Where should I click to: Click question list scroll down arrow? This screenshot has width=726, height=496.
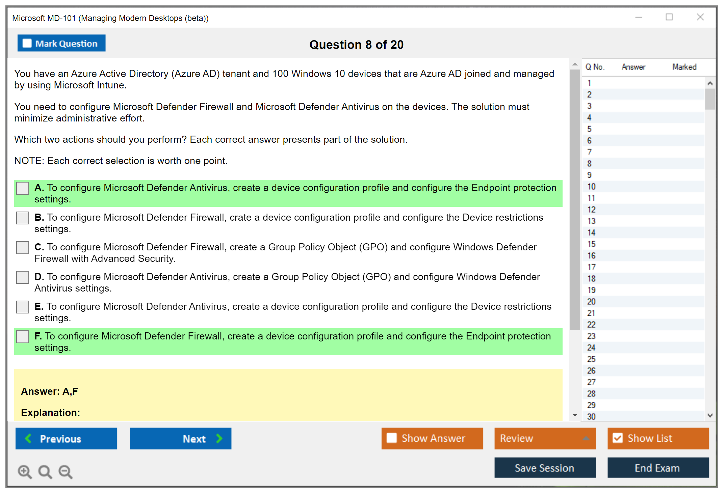click(710, 415)
